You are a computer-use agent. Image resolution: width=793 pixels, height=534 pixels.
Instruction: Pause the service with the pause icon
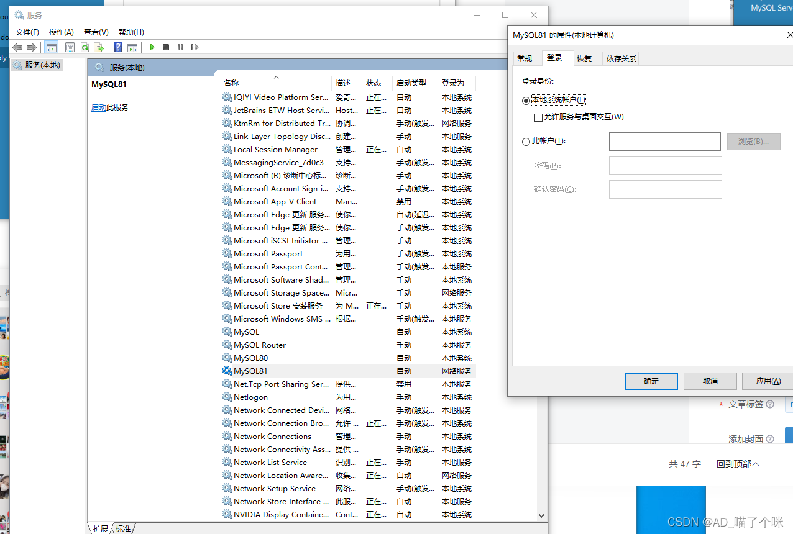point(180,47)
